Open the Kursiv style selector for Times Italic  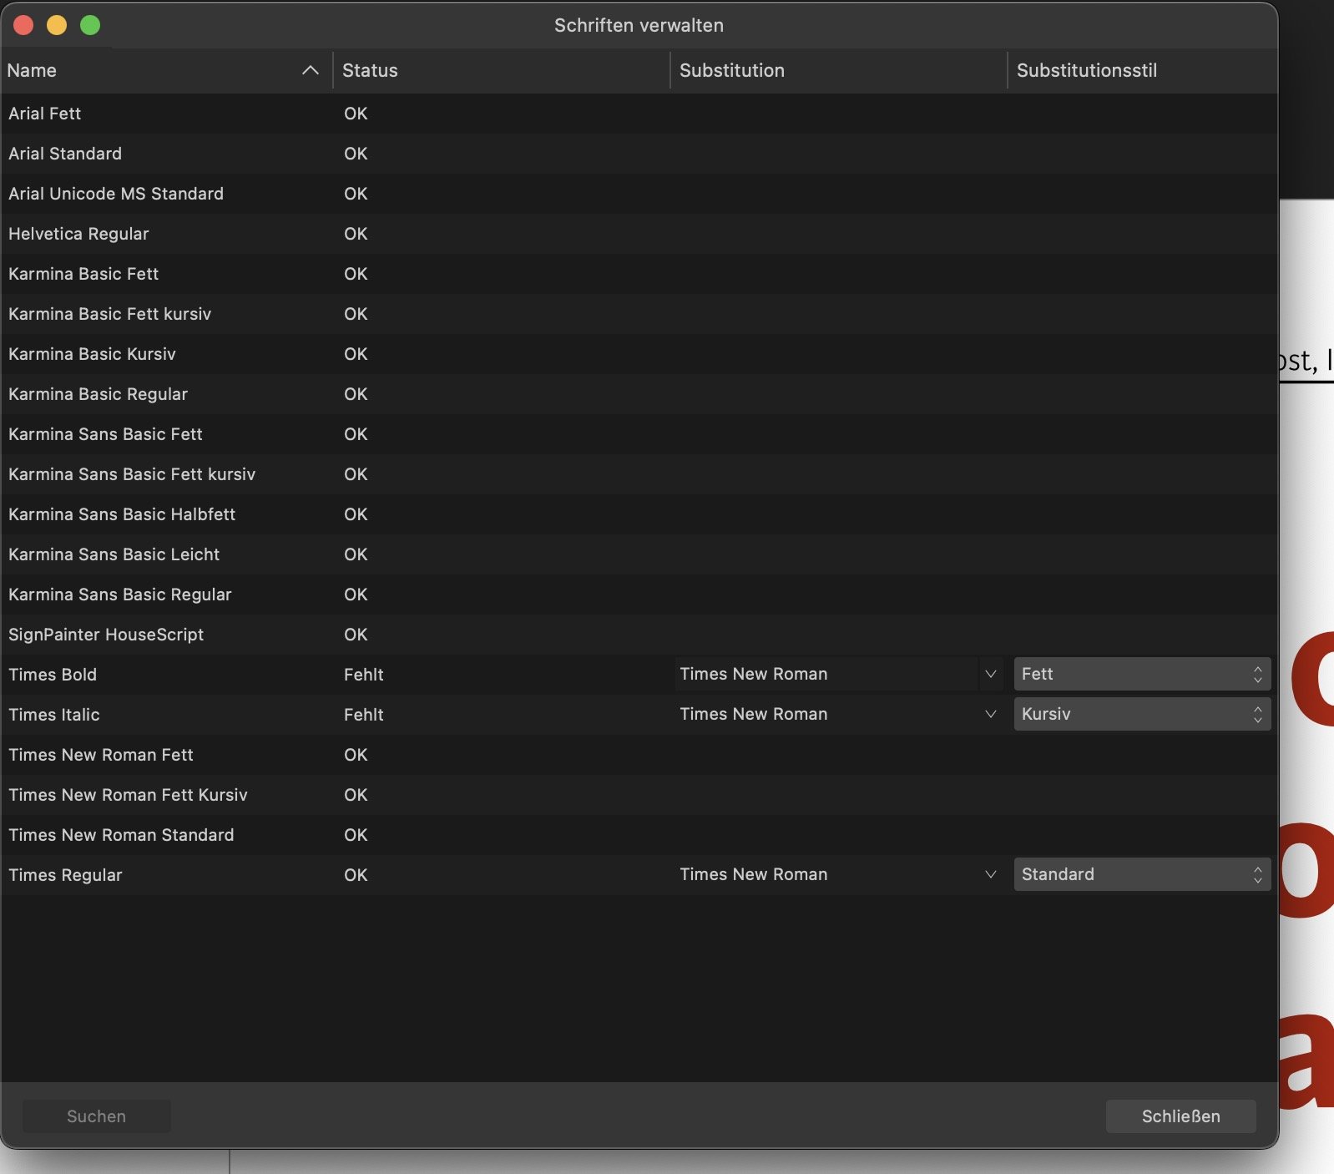(1142, 714)
